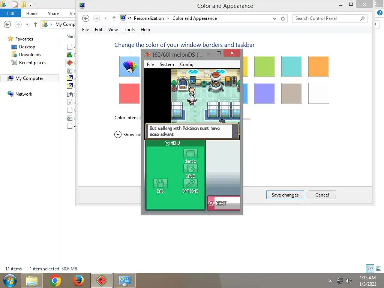
Task: Select the purple color swatch
Action: click(x=264, y=93)
